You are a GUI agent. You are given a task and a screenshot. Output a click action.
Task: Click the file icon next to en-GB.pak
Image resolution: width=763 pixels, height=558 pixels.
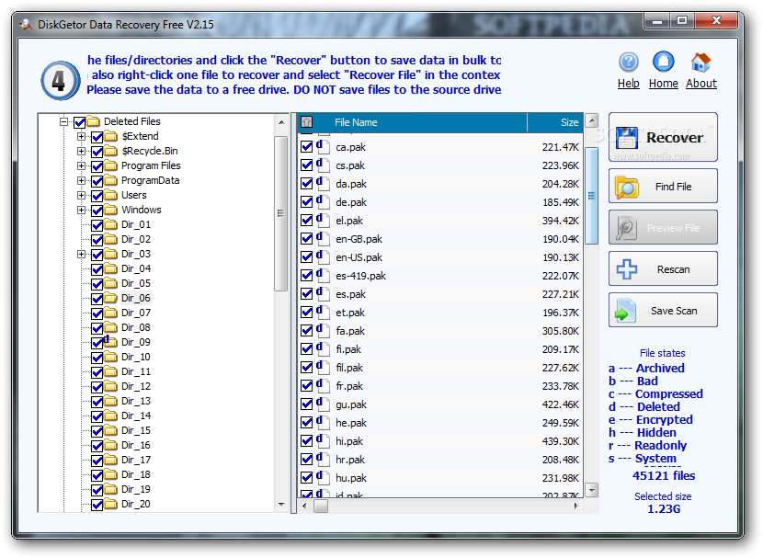[x=323, y=238]
